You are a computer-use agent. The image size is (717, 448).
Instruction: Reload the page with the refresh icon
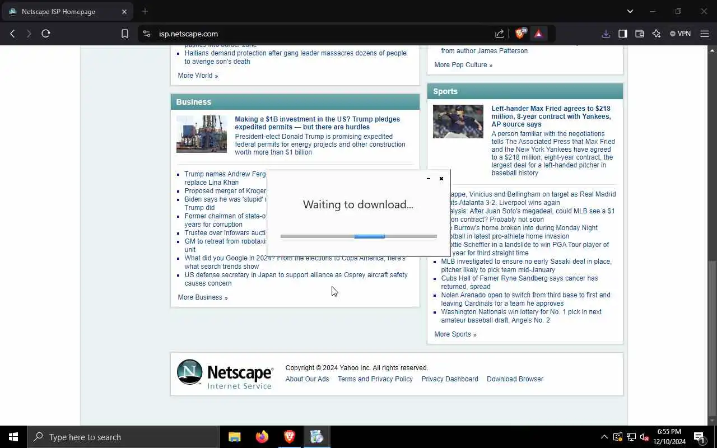tap(46, 34)
